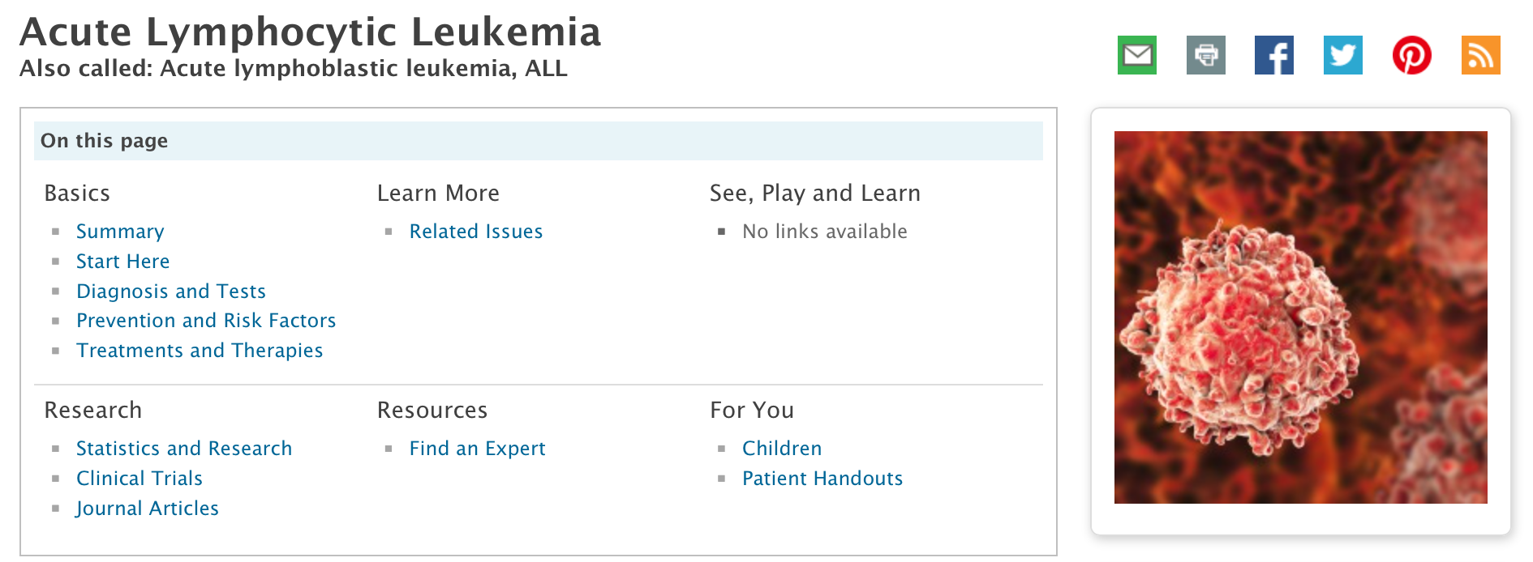The height and width of the screenshot is (562, 1533).
Task: Open Diagnosis and Tests link
Action: pos(171,292)
